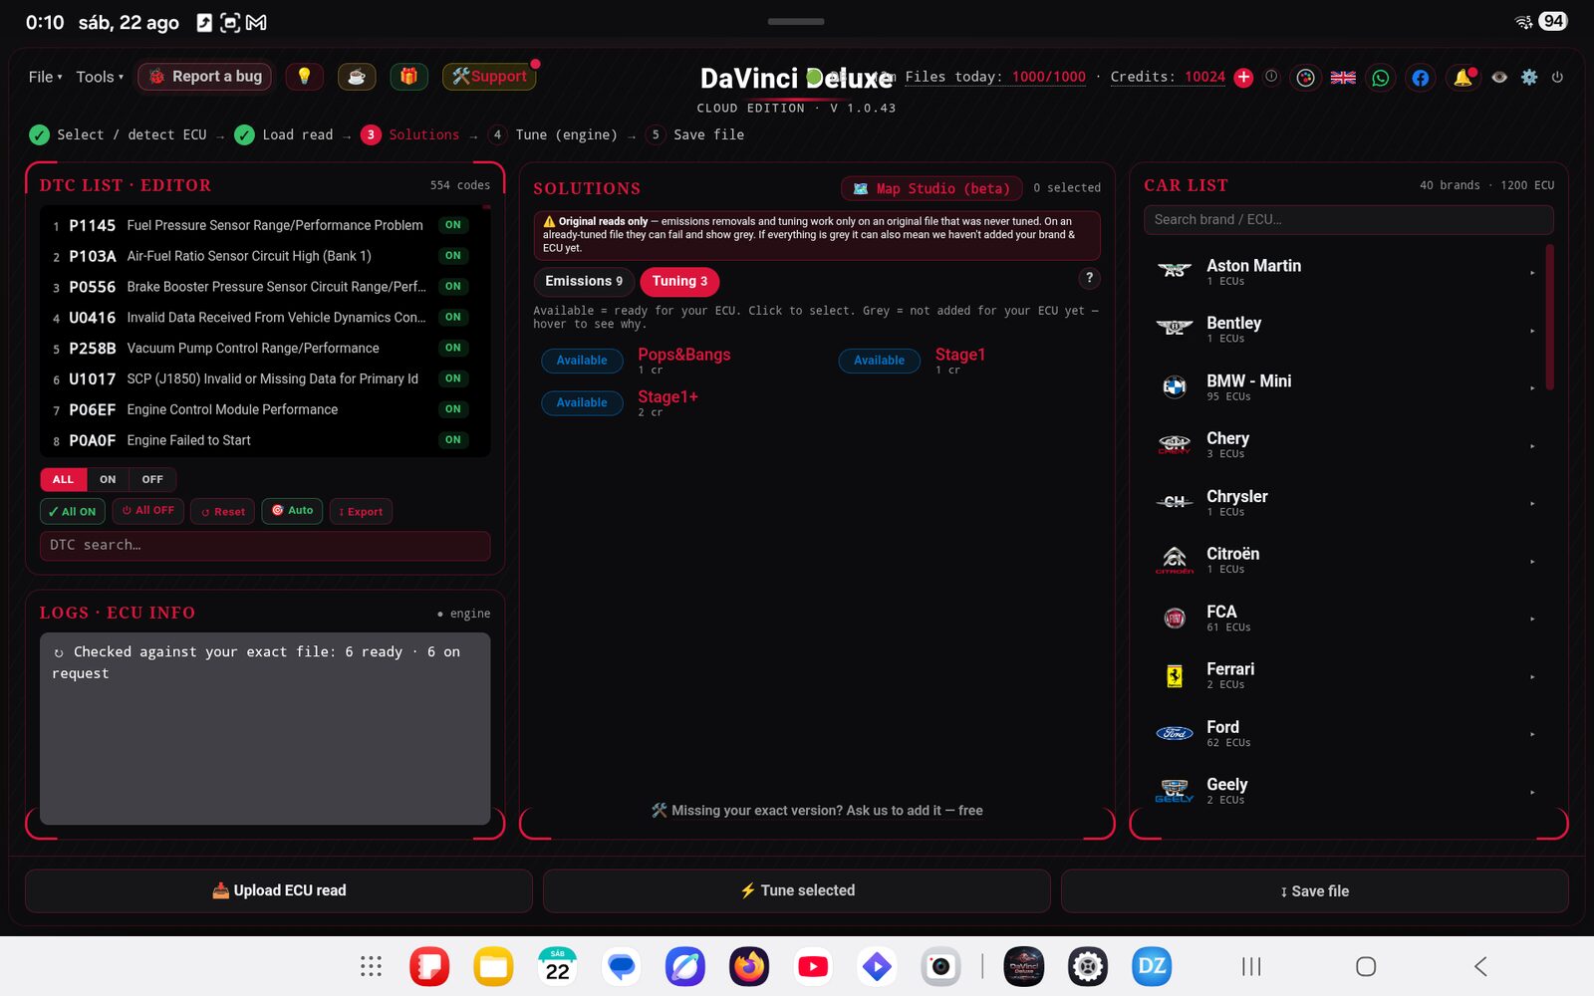Viewport: 1594px width, 996px height.
Task: Switch to the Tuning 3 tab
Action: 679,281
